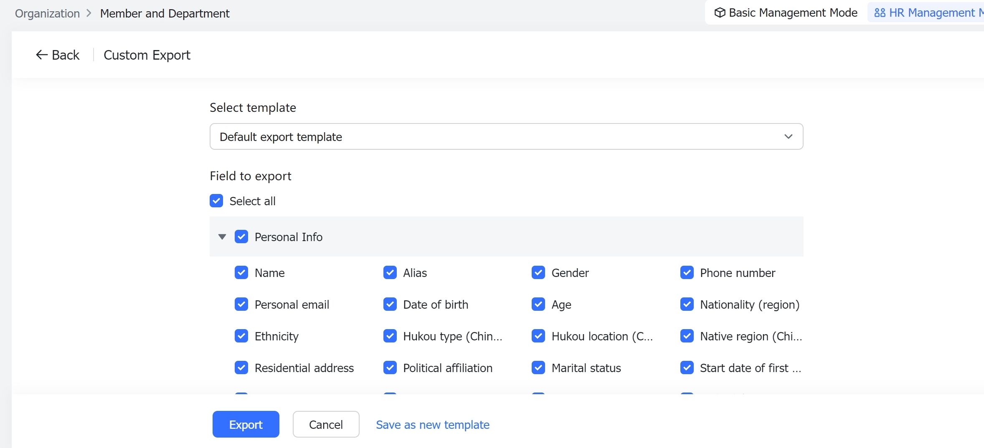This screenshot has width=984, height=448.
Task: Uncheck the Hukou type checkbox
Action: pyautogui.click(x=390, y=336)
